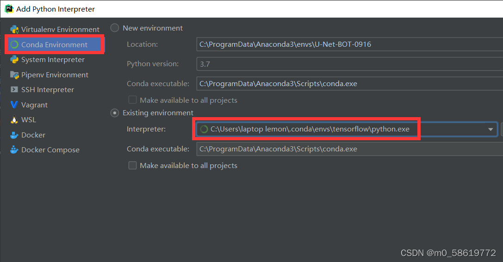Click the Pipenv Environment folder icon
The image size is (503, 262).
click(14, 75)
